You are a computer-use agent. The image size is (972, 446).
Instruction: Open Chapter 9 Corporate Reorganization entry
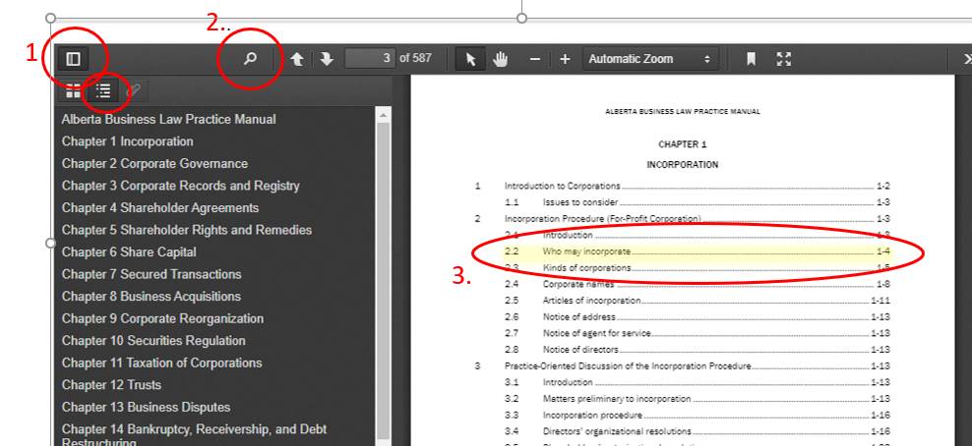click(162, 318)
